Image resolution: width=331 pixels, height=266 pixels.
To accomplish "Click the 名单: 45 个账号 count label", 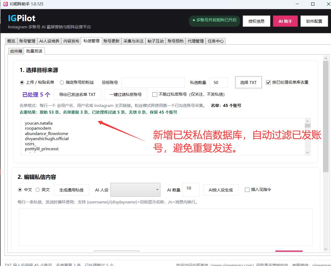I will 226,106.
